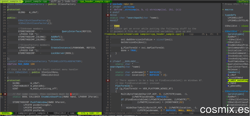This screenshot has height=116, width=250.
Task: Click EnumWindowsProc in left code pane
Action: pyautogui.click(x=51, y=97)
